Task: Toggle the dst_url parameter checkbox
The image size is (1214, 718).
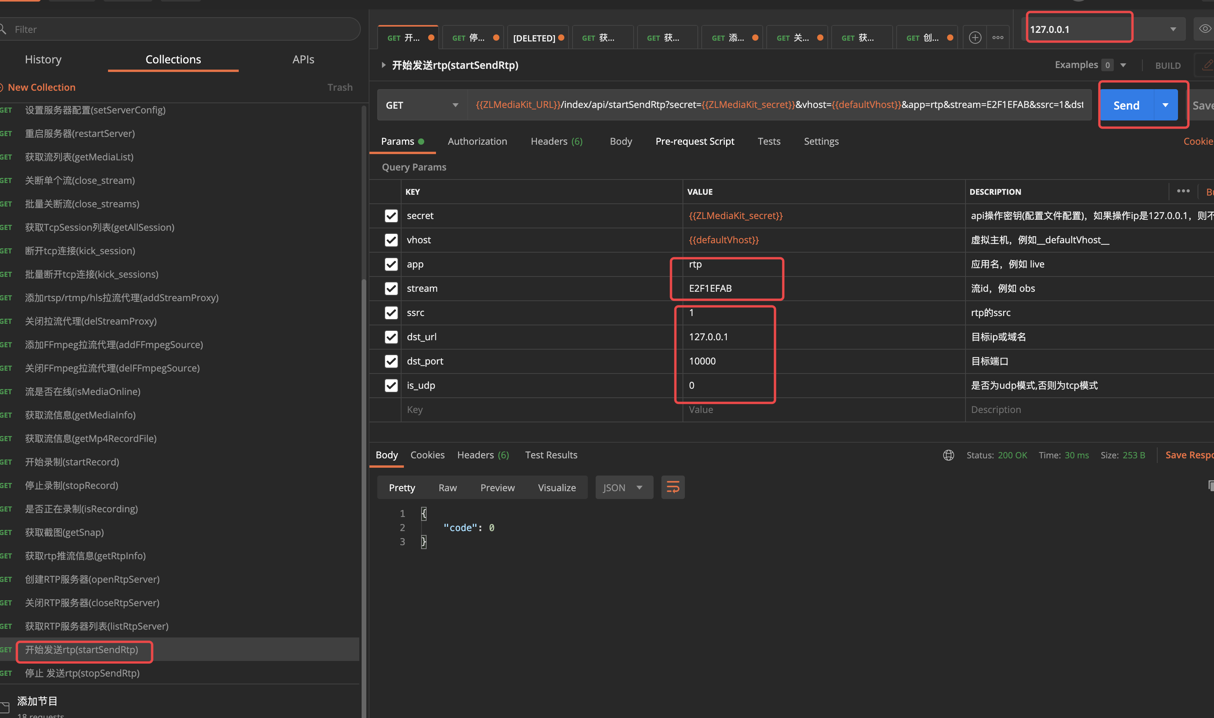Action: [x=391, y=337]
